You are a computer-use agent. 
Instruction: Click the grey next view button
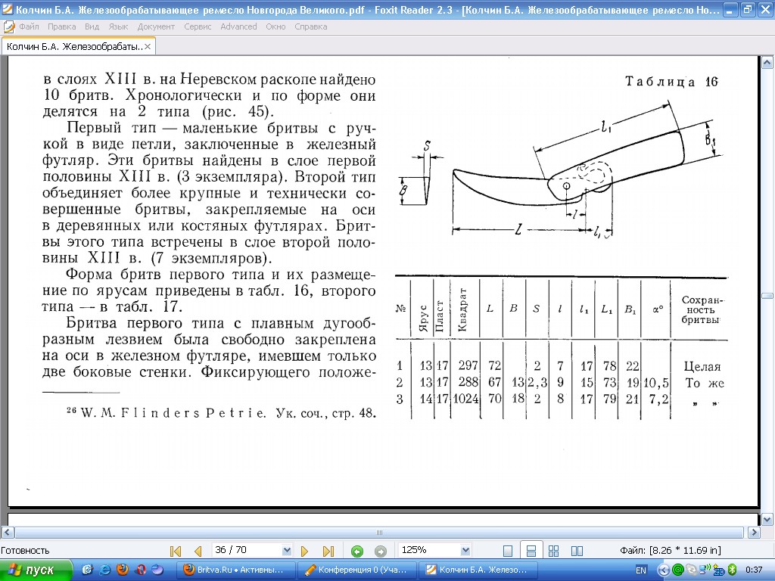pos(381,551)
